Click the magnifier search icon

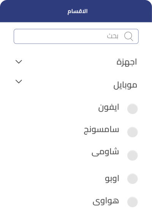tap(128, 36)
